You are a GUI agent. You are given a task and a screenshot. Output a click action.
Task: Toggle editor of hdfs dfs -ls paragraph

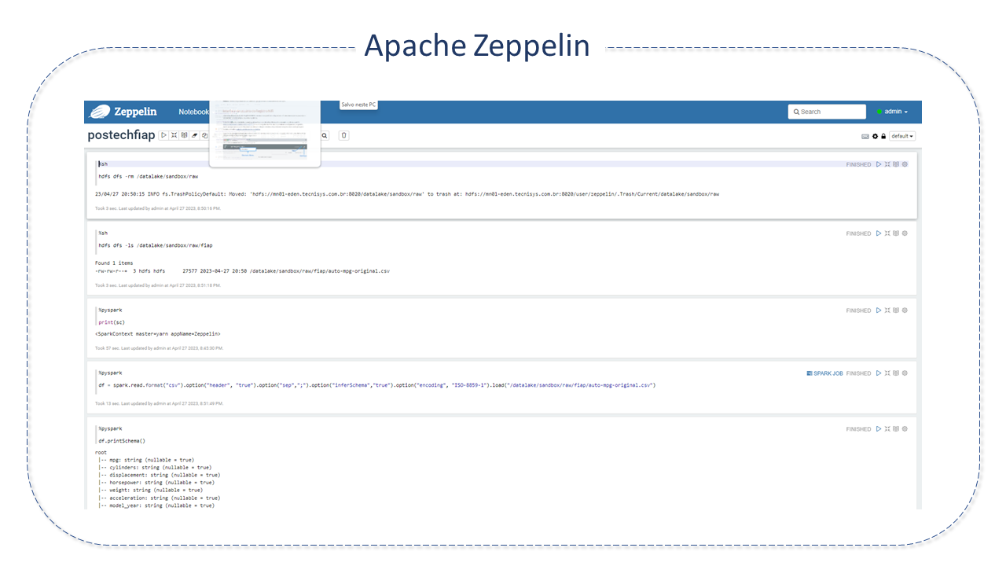887,233
